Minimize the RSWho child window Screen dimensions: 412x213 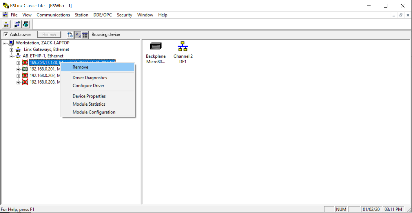[393, 15]
